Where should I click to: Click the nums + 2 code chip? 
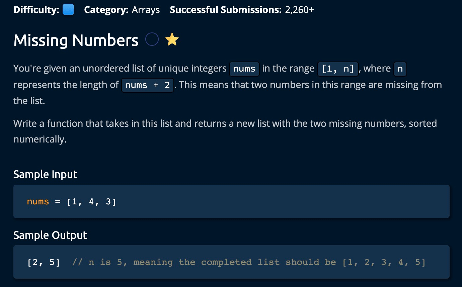coord(147,85)
